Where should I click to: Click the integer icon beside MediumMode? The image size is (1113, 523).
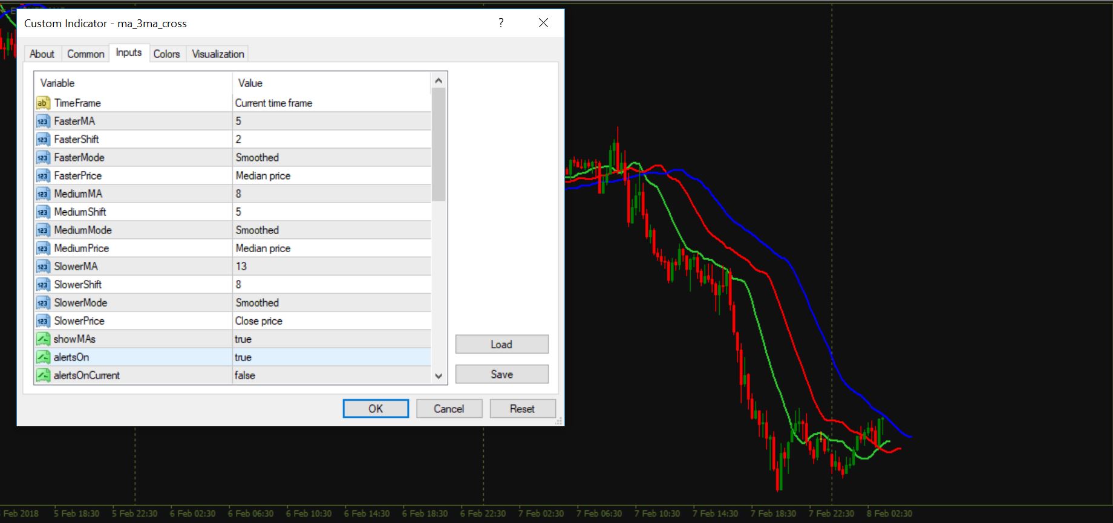tap(42, 230)
